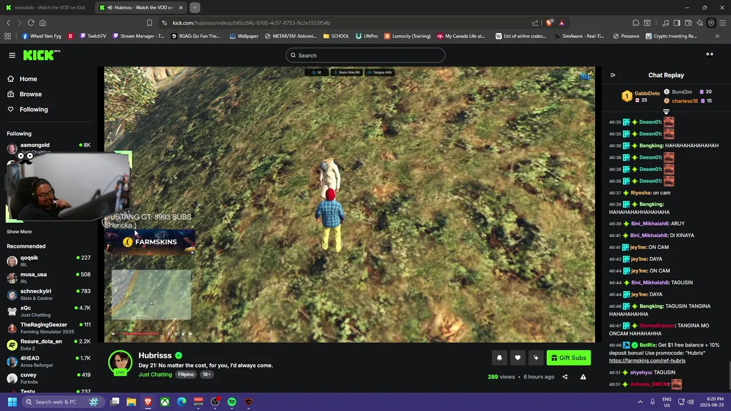The height and width of the screenshot is (411, 731).
Task: Open cuvey recommended channel
Action: tap(49, 378)
